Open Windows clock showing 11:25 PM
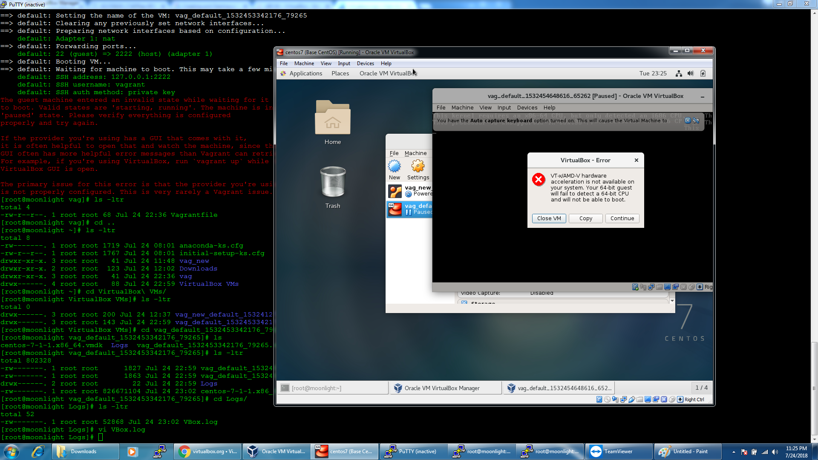The height and width of the screenshot is (460, 818). pos(796,452)
